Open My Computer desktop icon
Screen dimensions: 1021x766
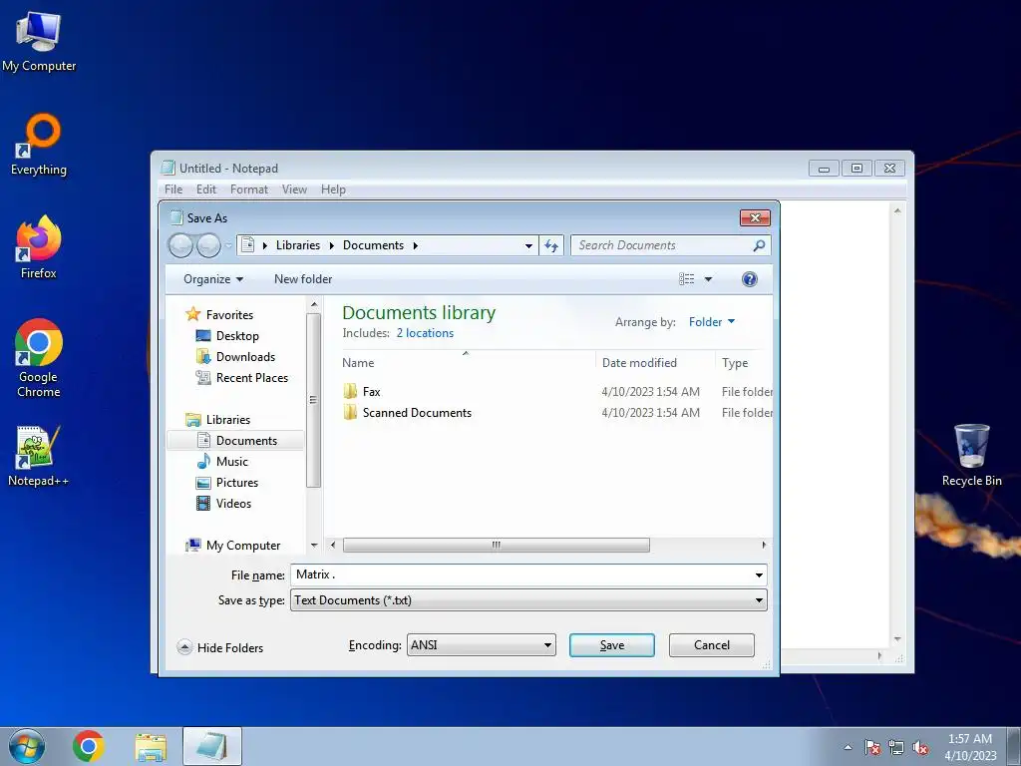click(39, 40)
